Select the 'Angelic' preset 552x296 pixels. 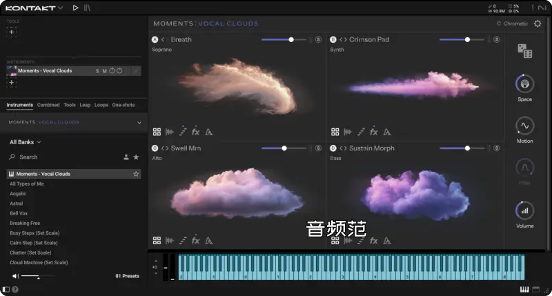tap(18, 194)
